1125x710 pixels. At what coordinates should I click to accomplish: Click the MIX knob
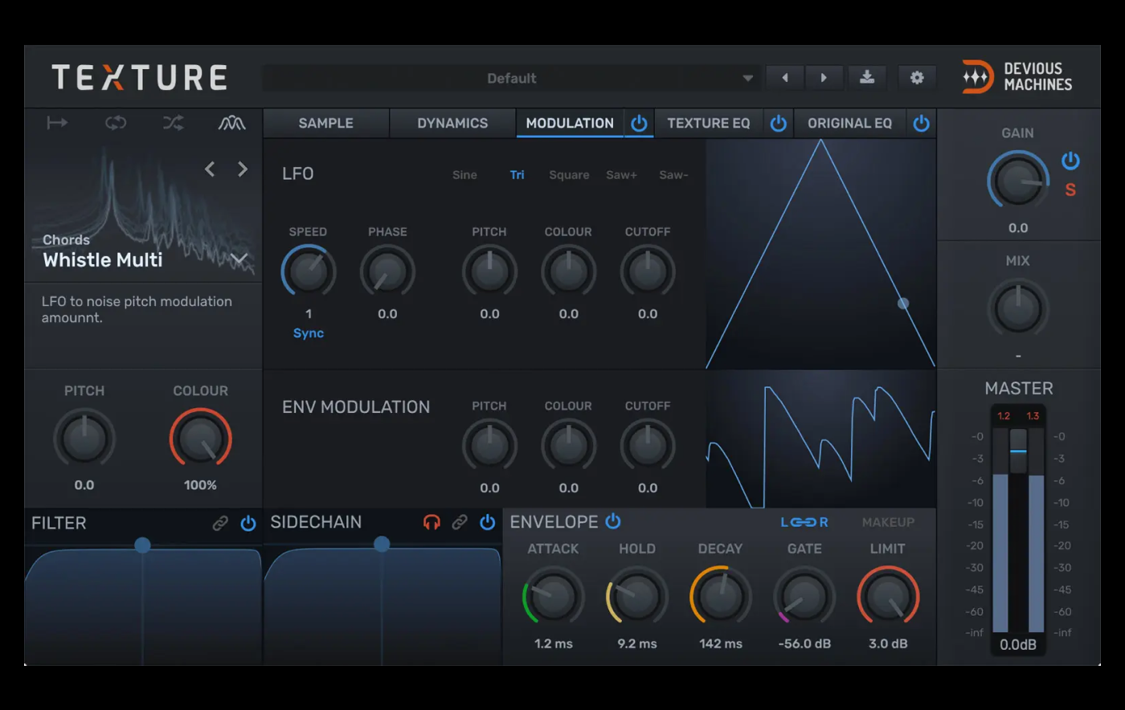(1018, 308)
